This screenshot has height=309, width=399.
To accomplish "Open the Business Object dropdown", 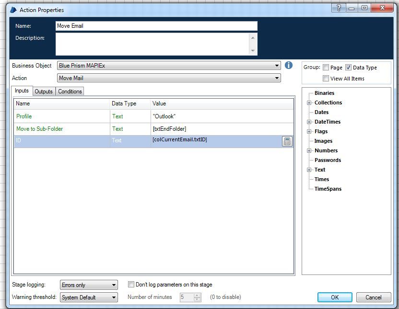I will 169,66.
